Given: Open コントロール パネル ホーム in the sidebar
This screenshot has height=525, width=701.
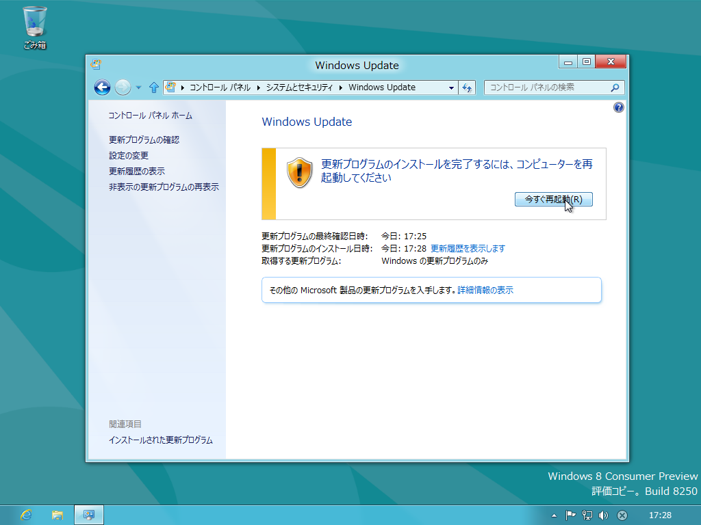Looking at the screenshot, I should tap(150, 116).
